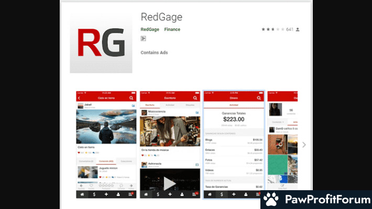The image size is (372, 209).
Task: Click the 641 ratings count
Action: 290,29
